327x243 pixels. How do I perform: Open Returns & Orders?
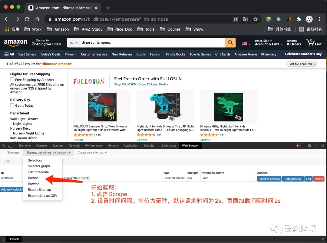tap(294, 42)
